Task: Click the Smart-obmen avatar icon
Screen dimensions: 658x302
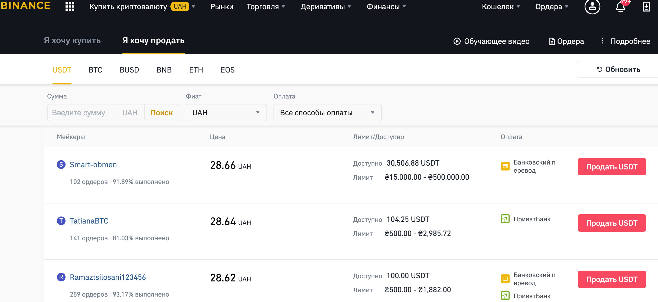Action: [x=61, y=165]
